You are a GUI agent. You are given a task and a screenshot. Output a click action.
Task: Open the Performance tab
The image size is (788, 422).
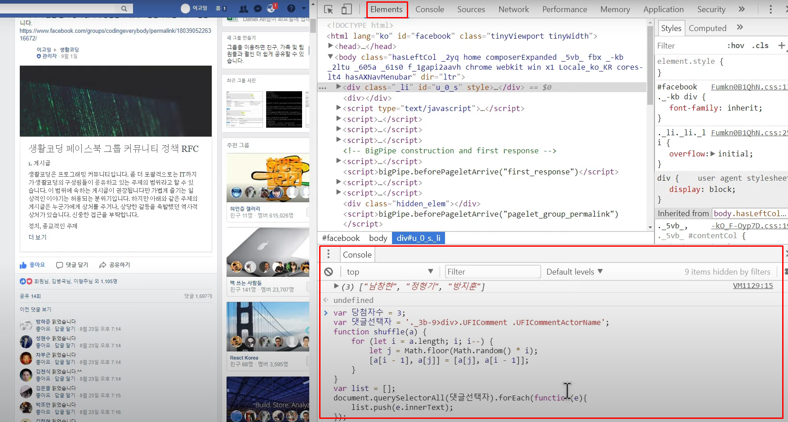coord(565,9)
